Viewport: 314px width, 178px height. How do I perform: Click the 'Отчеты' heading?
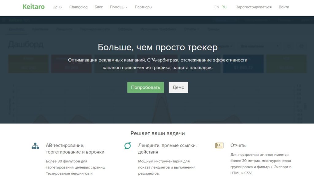(238, 145)
